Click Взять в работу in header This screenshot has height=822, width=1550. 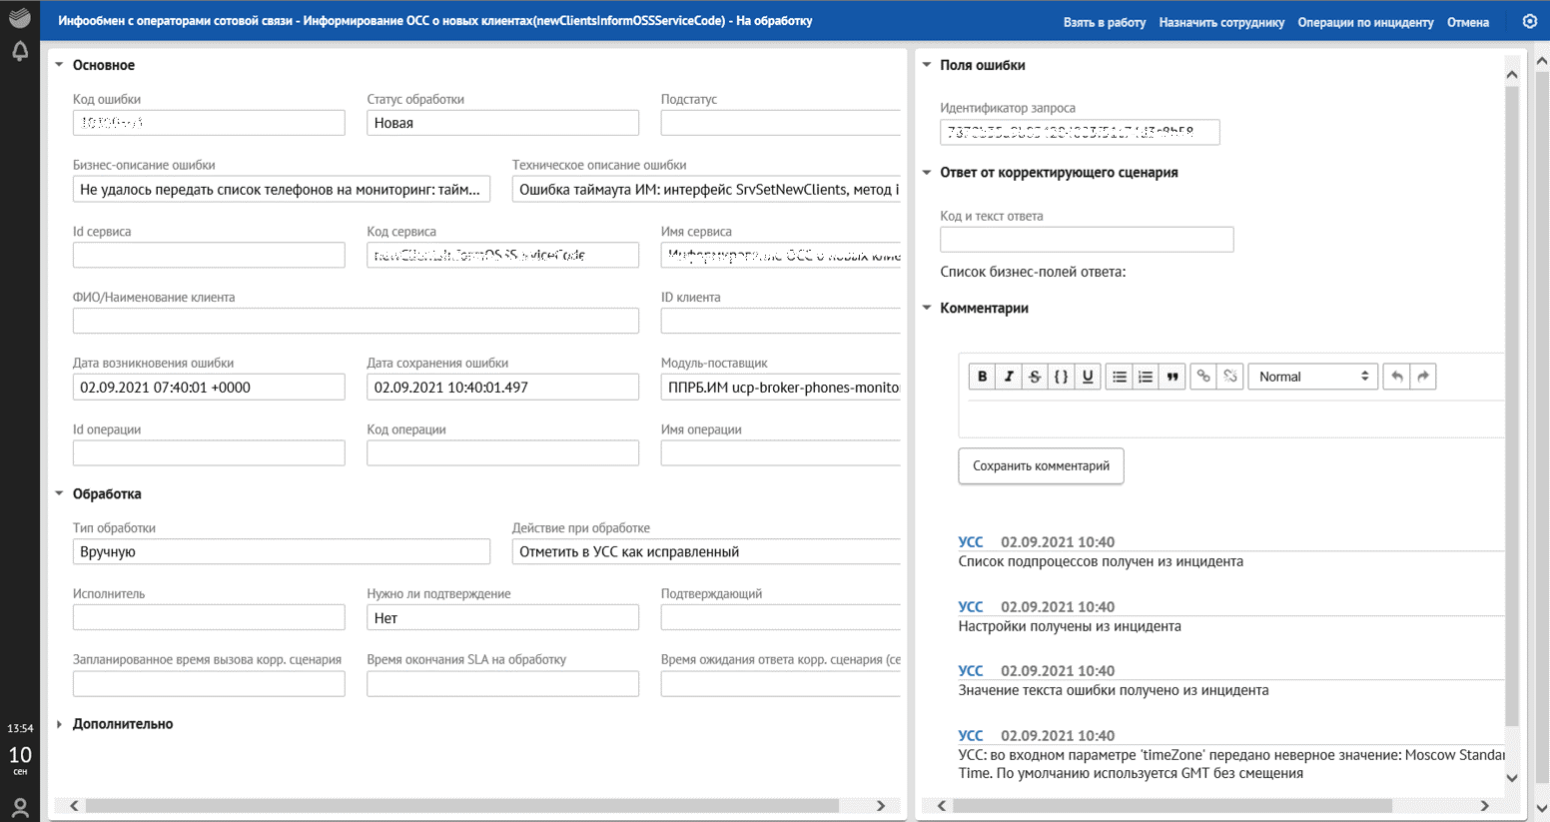[x=1104, y=22]
